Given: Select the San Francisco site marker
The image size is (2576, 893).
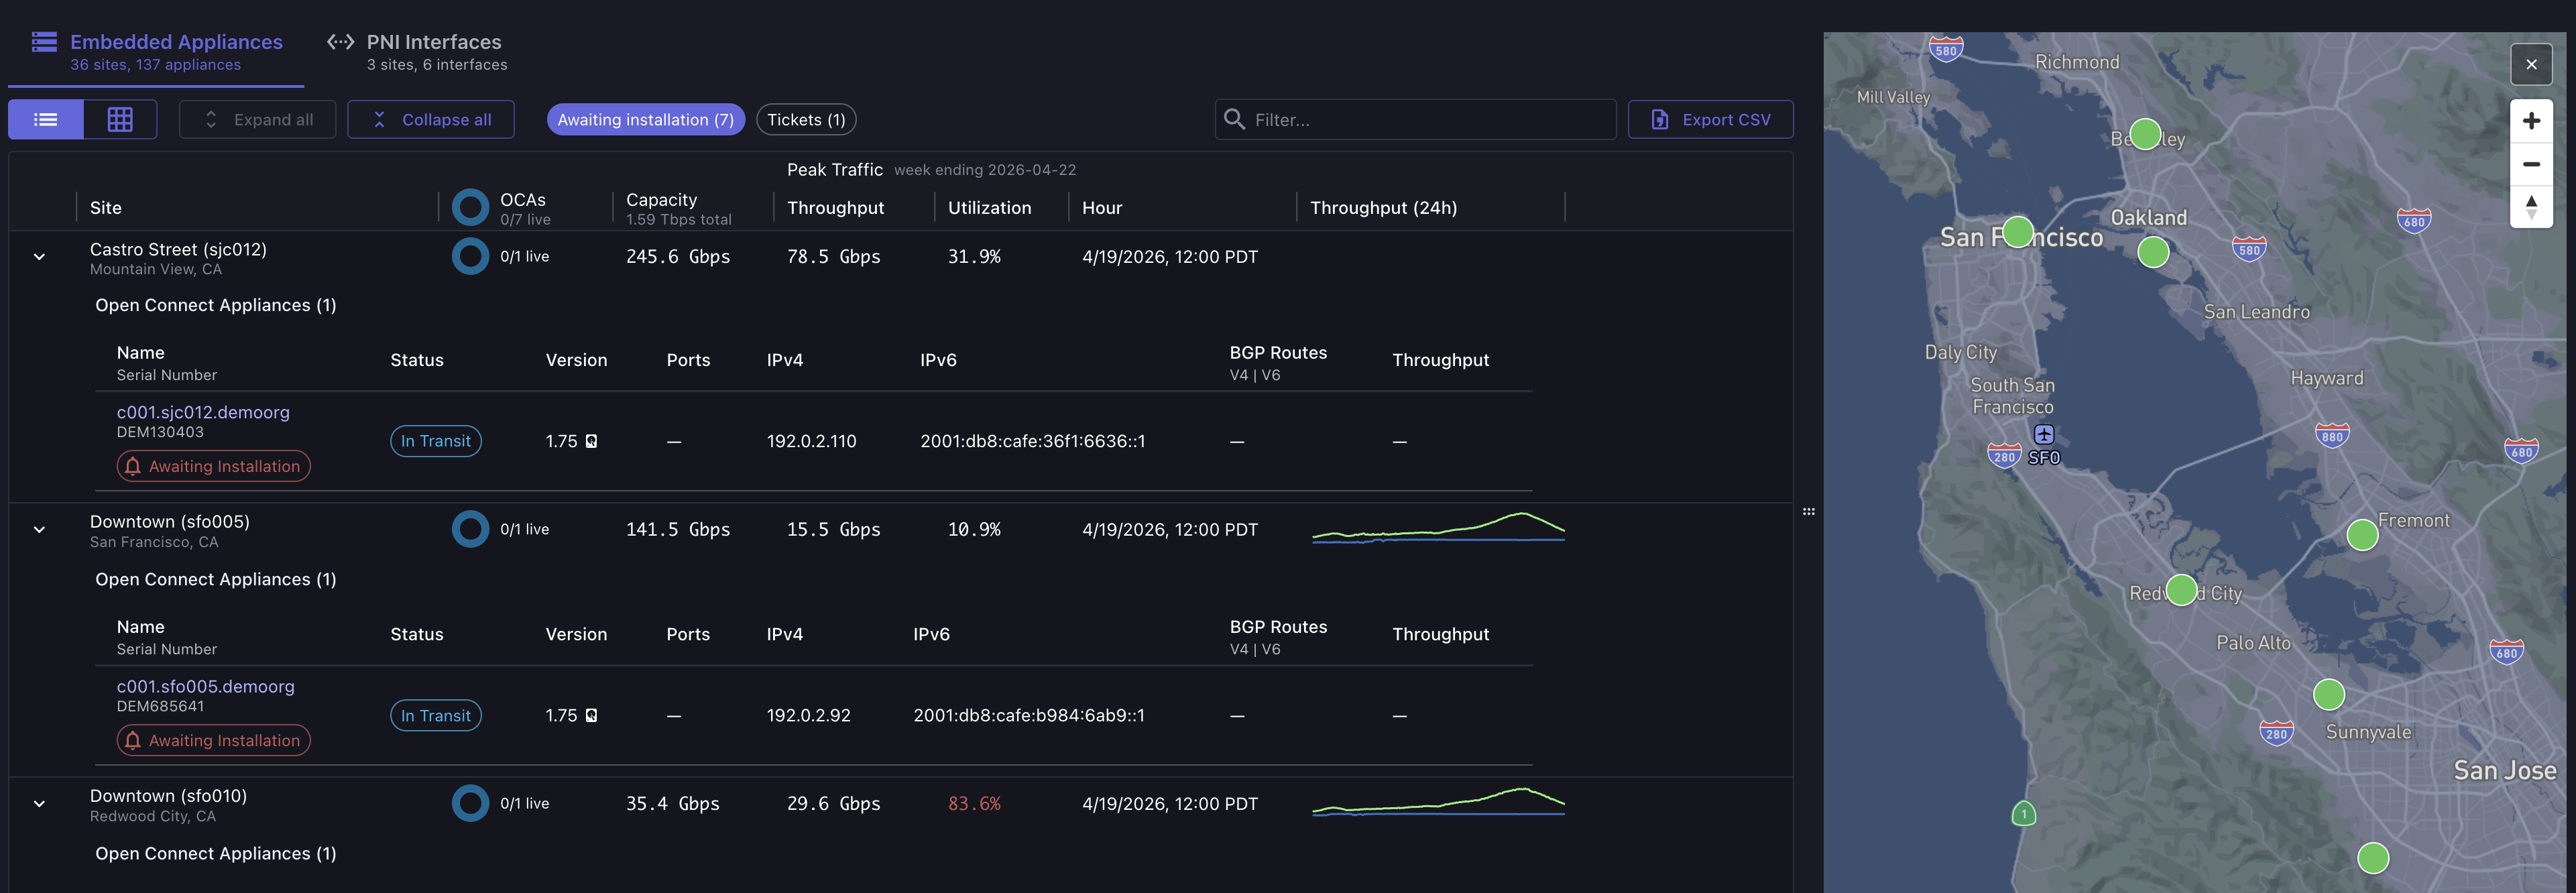Looking at the screenshot, I should pyautogui.click(x=2018, y=232).
